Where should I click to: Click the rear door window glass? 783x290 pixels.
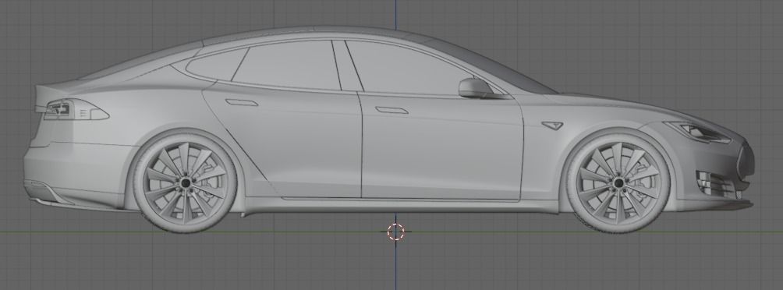tap(288, 65)
